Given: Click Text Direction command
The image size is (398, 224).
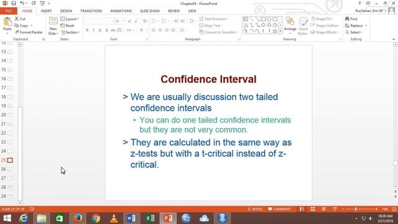Looking at the screenshot, I should point(213,19).
